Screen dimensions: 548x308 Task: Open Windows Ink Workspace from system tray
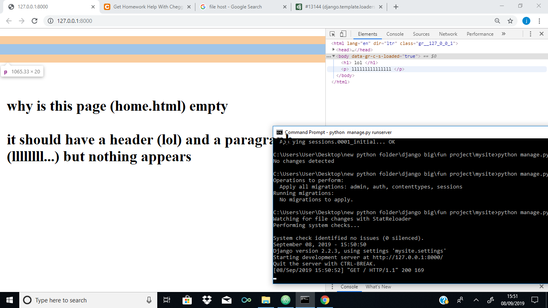[x=490, y=300]
